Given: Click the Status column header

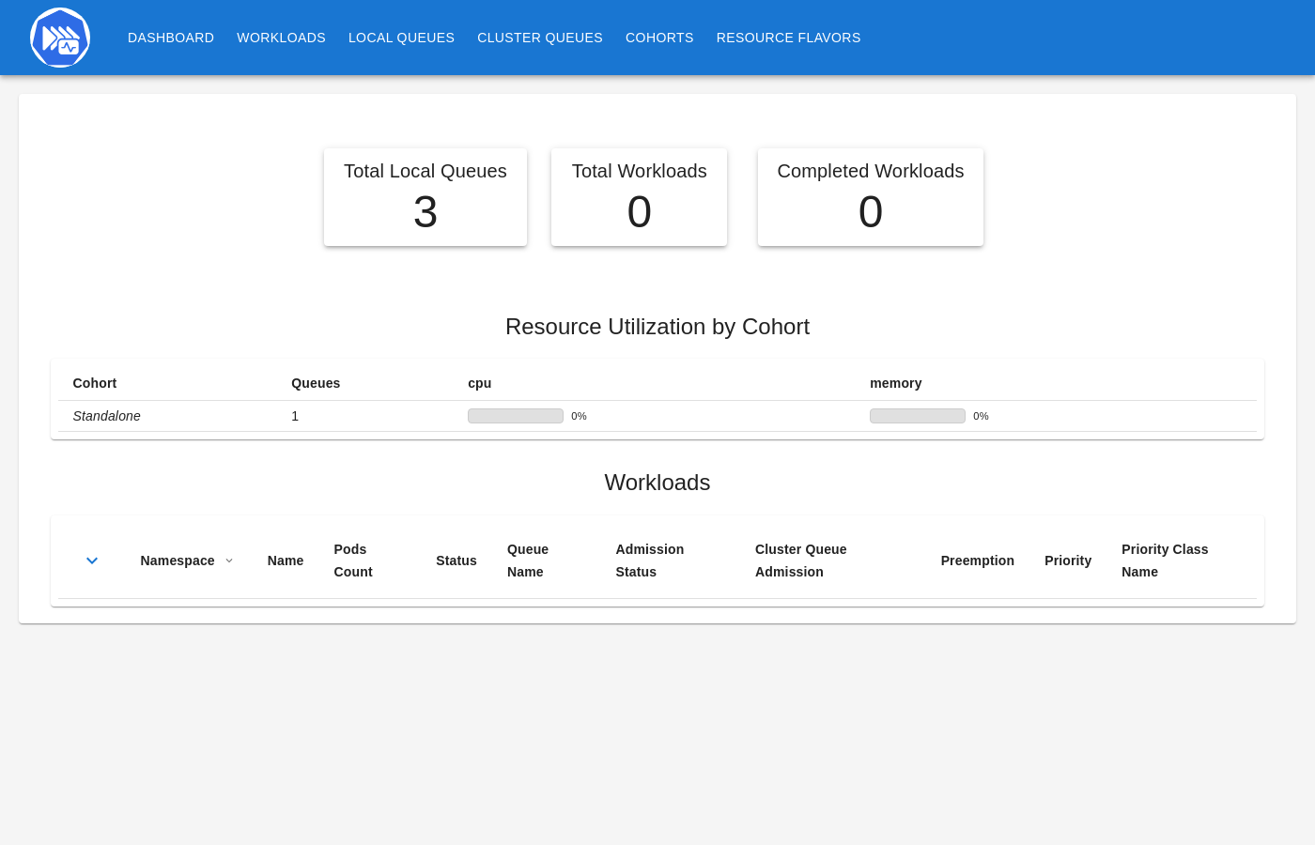Looking at the screenshot, I should pos(456,561).
